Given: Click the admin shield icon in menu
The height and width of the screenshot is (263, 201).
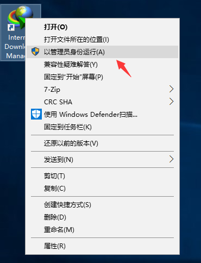Looking at the screenshot, I should [35, 52].
